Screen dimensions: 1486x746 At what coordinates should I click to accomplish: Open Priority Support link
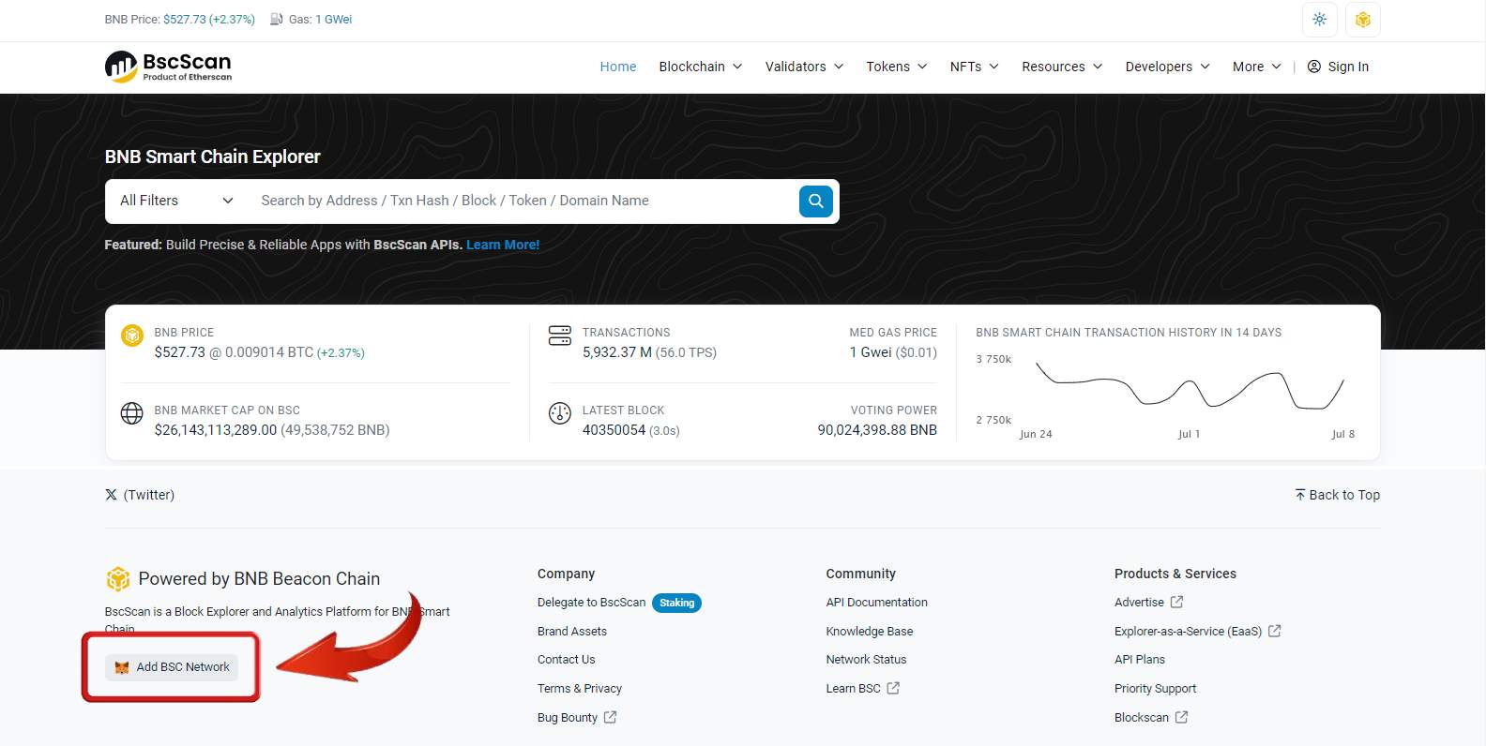pyautogui.click(x=1155, y=689)
